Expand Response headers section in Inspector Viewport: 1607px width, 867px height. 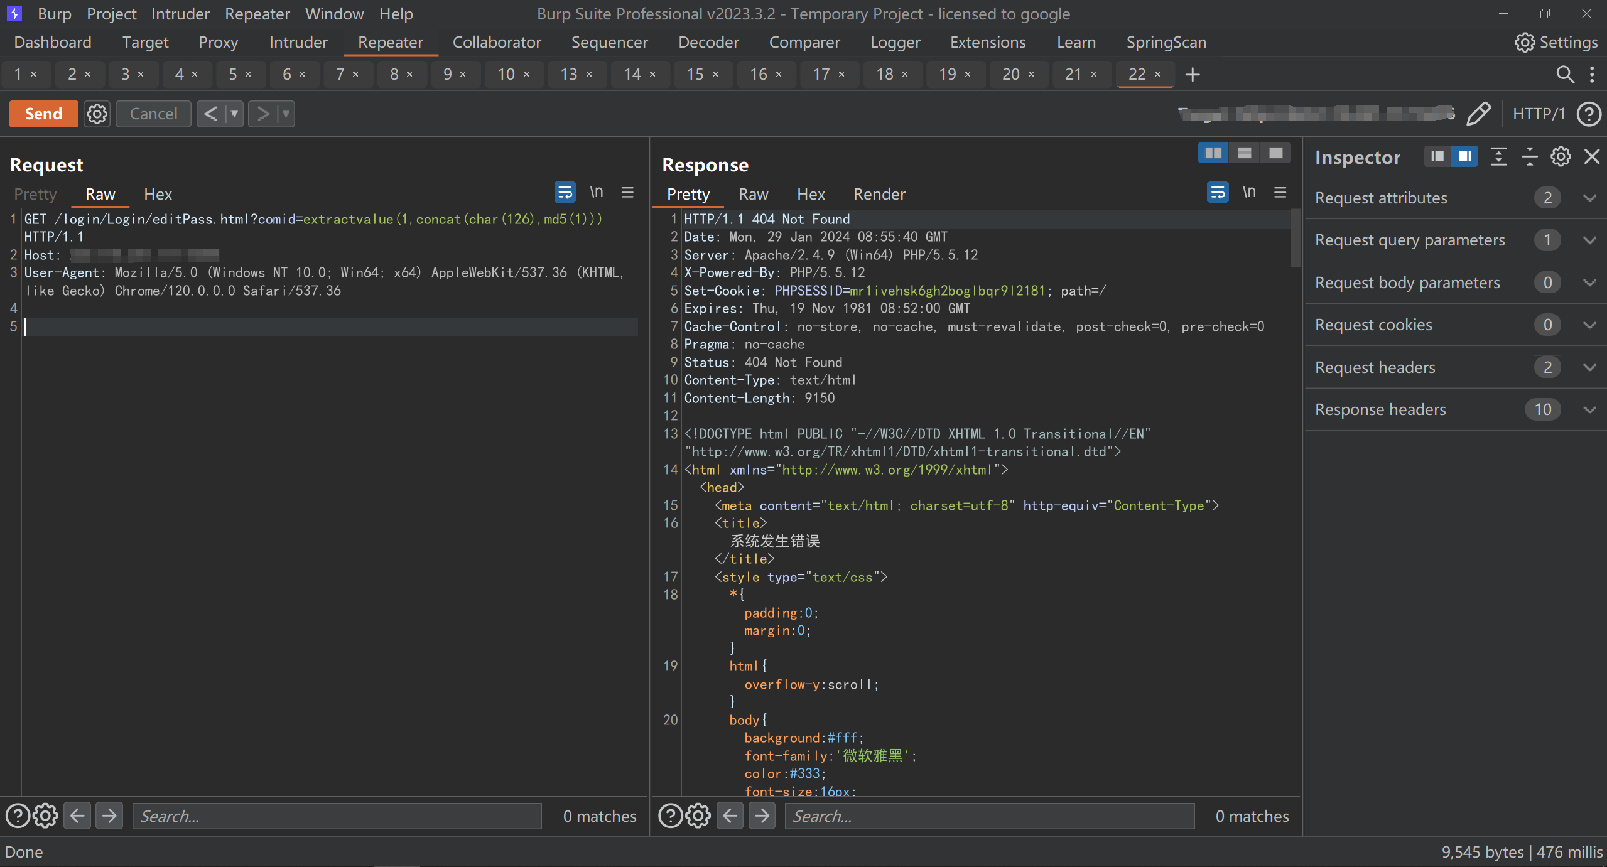1589,409
